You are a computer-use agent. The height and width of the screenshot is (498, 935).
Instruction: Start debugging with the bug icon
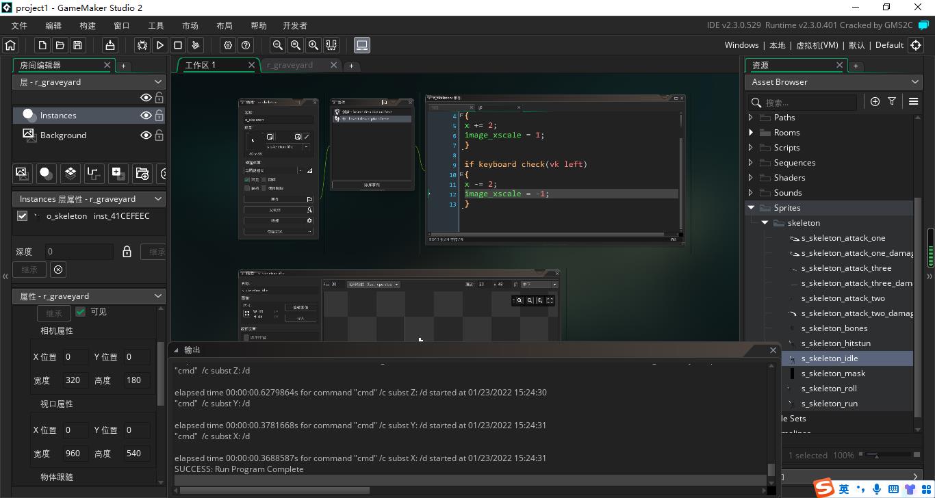pyautogui.click(x=142, y=45)
